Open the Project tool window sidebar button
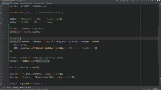 click(x=1, y=5)
